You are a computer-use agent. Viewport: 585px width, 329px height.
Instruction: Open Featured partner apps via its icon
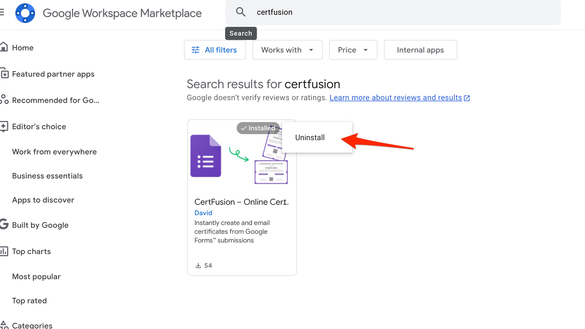[4, 74]
